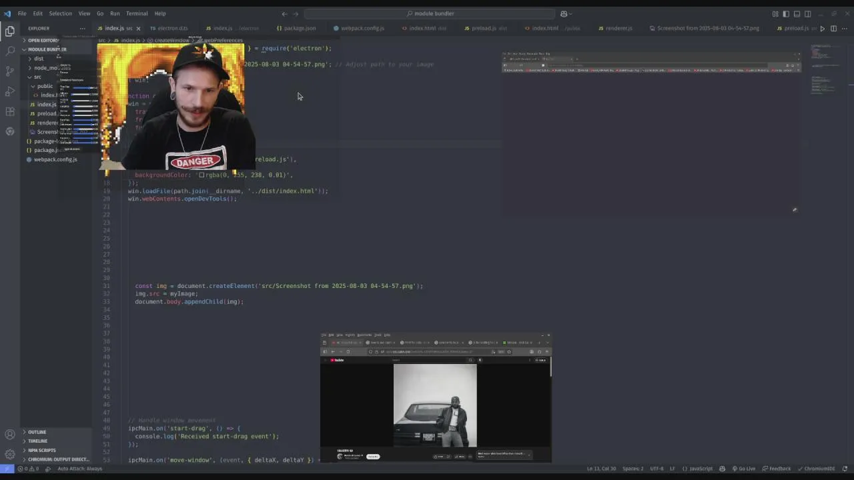854x480 pixels.
Task: Open the Explorer view in activity bar
Action: (10, 31)
